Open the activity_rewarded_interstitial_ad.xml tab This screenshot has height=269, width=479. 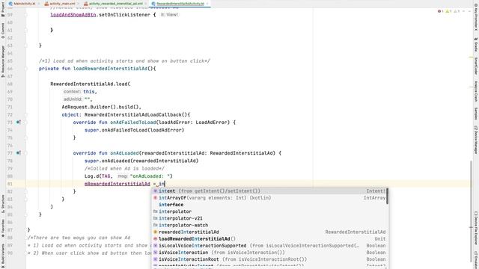tap(116, 4)
